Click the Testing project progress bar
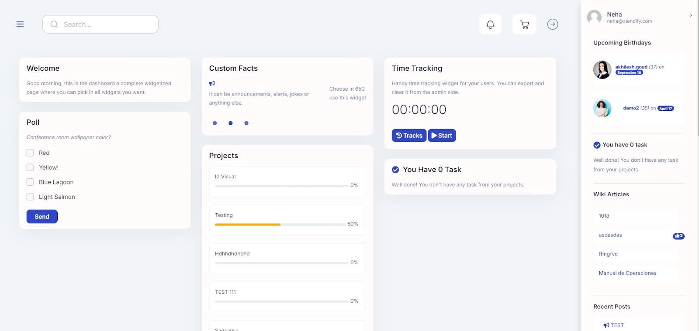 (280, 225)
